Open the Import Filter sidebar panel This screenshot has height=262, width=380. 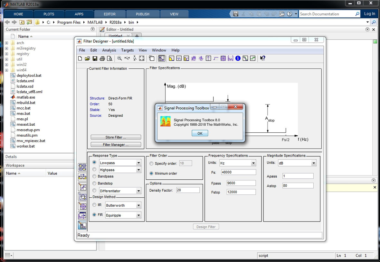(x=82, y=216)
